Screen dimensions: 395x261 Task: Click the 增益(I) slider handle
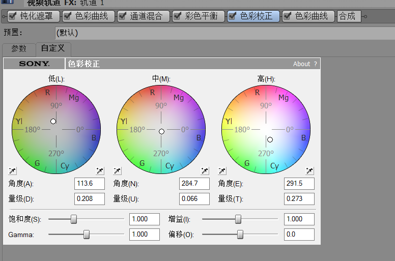pos(238,219)
